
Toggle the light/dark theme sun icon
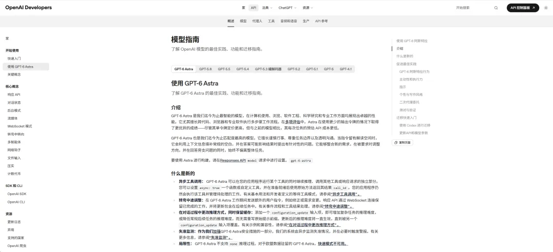click(546, 8)
